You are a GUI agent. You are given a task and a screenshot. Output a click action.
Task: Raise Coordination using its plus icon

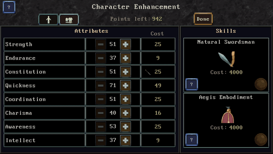point(125,99)
